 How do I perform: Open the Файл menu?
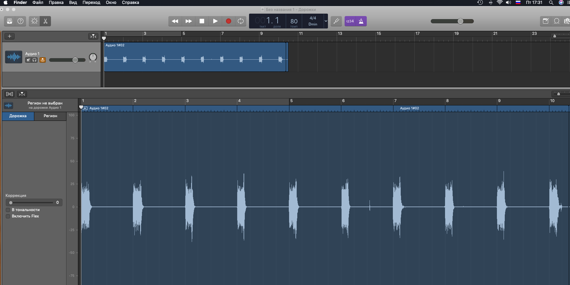pos(38,2)
